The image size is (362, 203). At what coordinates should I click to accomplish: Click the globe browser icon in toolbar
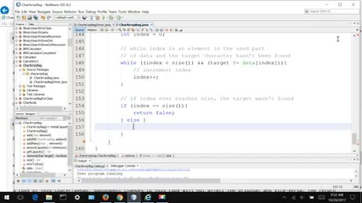[84, 17]
